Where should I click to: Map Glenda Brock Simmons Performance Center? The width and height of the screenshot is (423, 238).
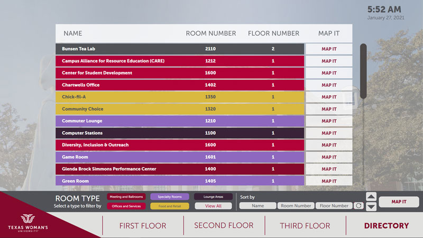click(x=329, y=169)
